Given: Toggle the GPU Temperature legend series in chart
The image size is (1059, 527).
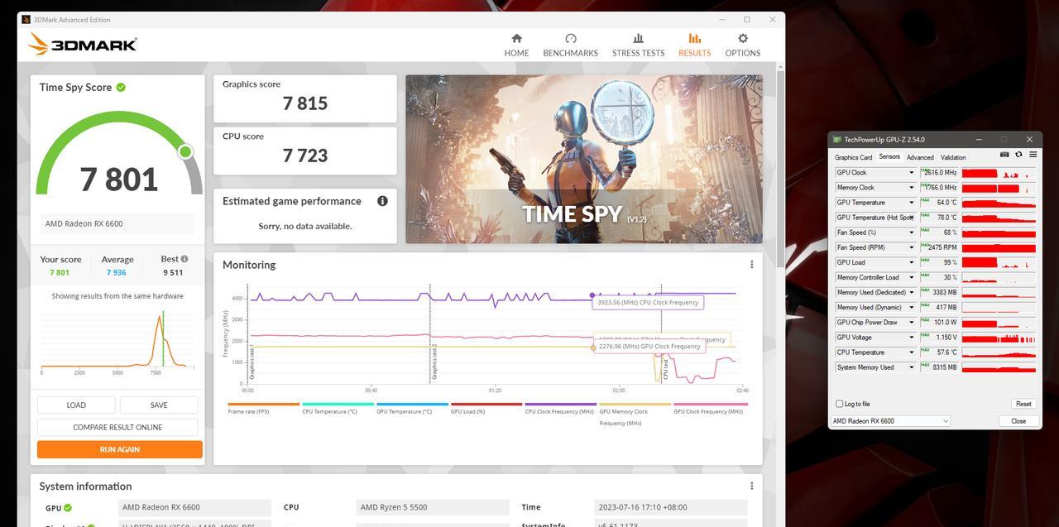Looking at the screenshot, I should point(412,409).
